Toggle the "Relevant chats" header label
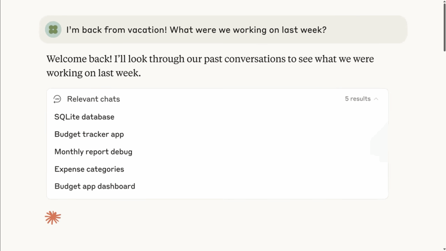This screenshot has height=251, width=446. click(x=93, y=99)
